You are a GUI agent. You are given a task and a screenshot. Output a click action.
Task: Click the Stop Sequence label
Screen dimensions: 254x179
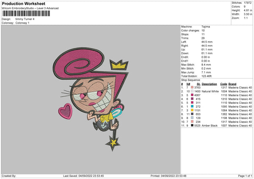190,80
